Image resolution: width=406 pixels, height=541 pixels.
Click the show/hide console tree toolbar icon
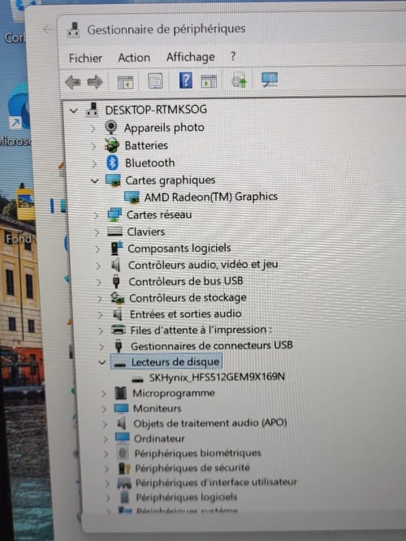click(125, 82)
